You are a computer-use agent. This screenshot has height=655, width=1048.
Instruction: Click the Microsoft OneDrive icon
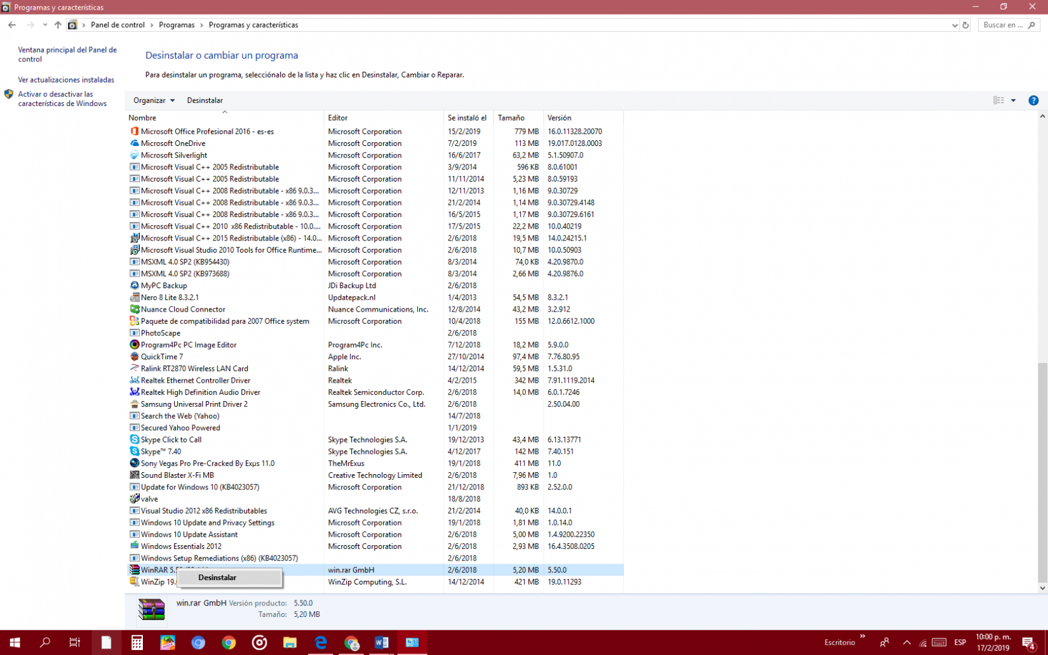click(x=134, y=143)
